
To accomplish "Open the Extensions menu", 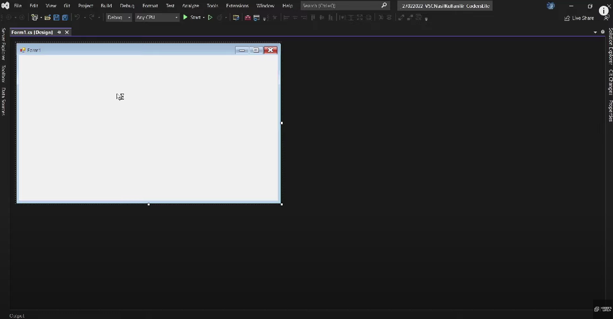I will click(238, 6).
